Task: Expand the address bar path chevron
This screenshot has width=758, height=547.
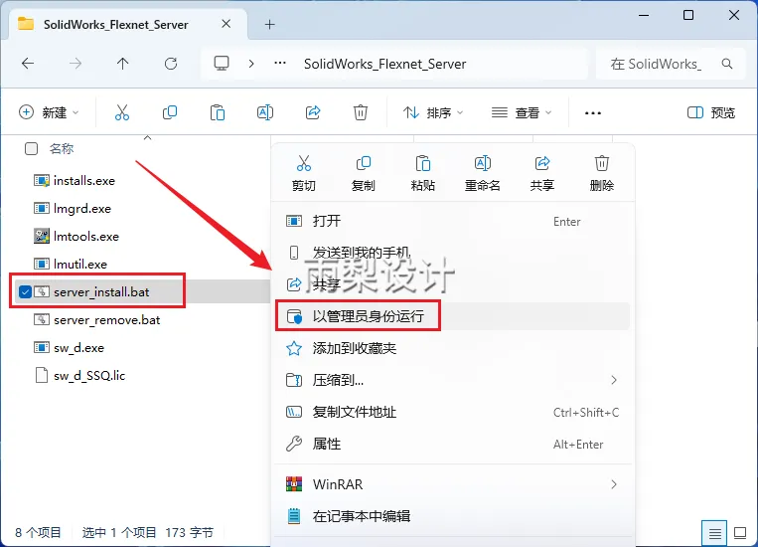Action: tap(251, 64)
